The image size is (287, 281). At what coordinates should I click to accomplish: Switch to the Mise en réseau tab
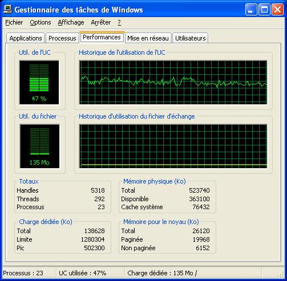(148, 38)
